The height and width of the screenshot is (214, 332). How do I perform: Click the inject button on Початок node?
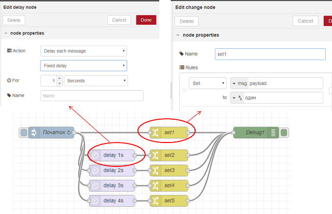click(24, 133)
